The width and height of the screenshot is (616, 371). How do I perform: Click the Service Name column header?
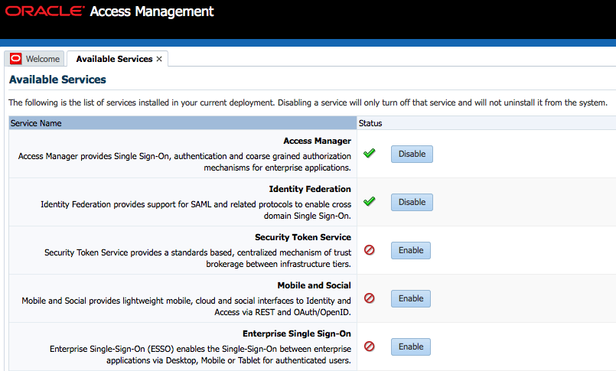[x=183, y=123]
